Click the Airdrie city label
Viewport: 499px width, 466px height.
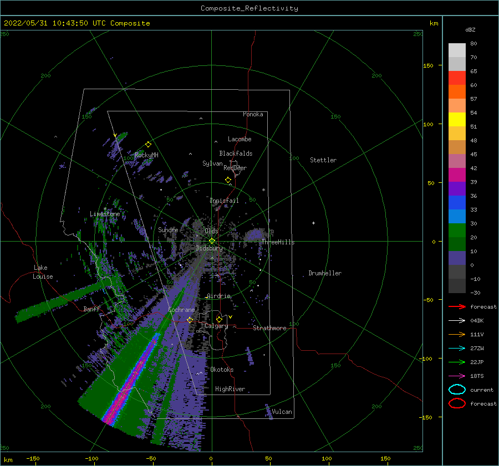(218, 296)
